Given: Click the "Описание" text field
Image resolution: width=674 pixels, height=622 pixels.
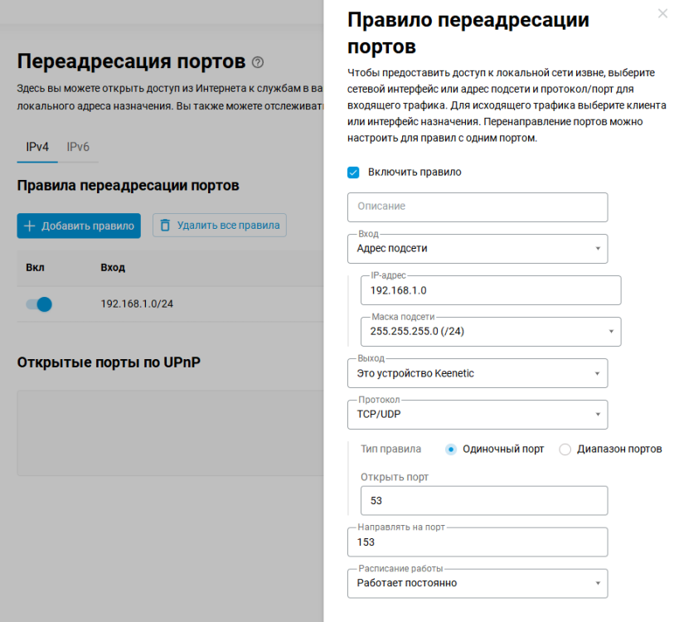Looking at the screenshot, I should coord(477,207).
